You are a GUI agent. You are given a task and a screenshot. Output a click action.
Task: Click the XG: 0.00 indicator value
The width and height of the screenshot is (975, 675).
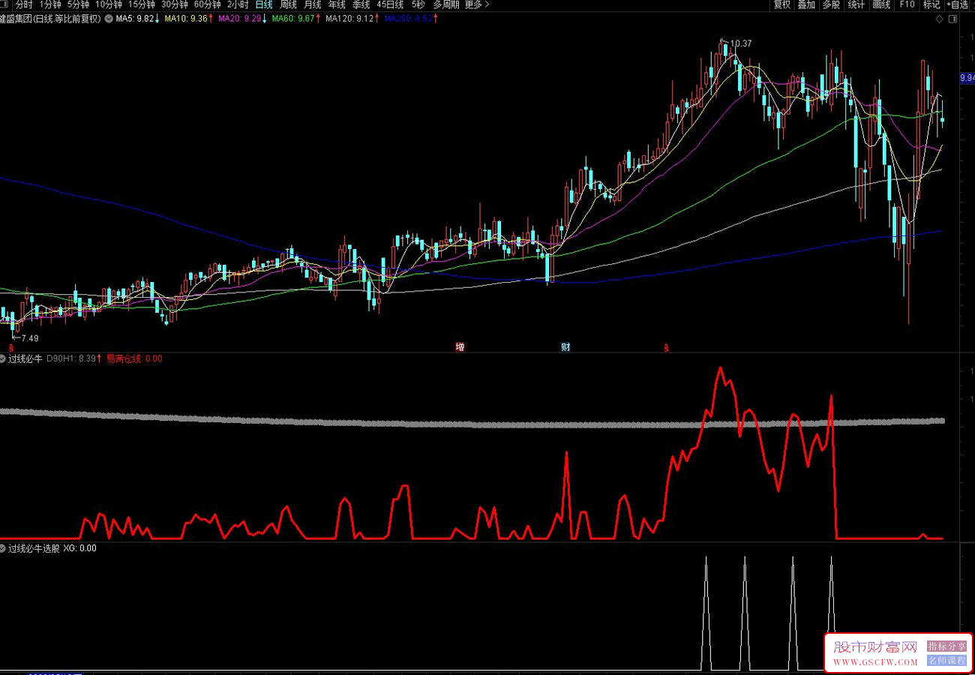point(79,548)
